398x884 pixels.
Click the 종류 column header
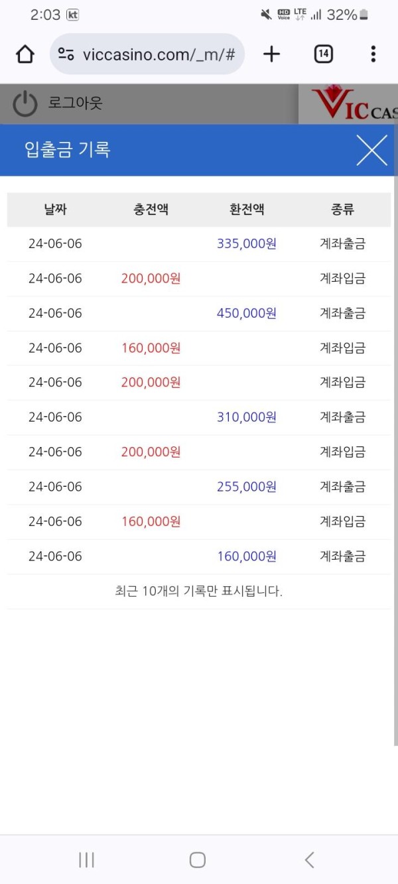coord(342,210)
